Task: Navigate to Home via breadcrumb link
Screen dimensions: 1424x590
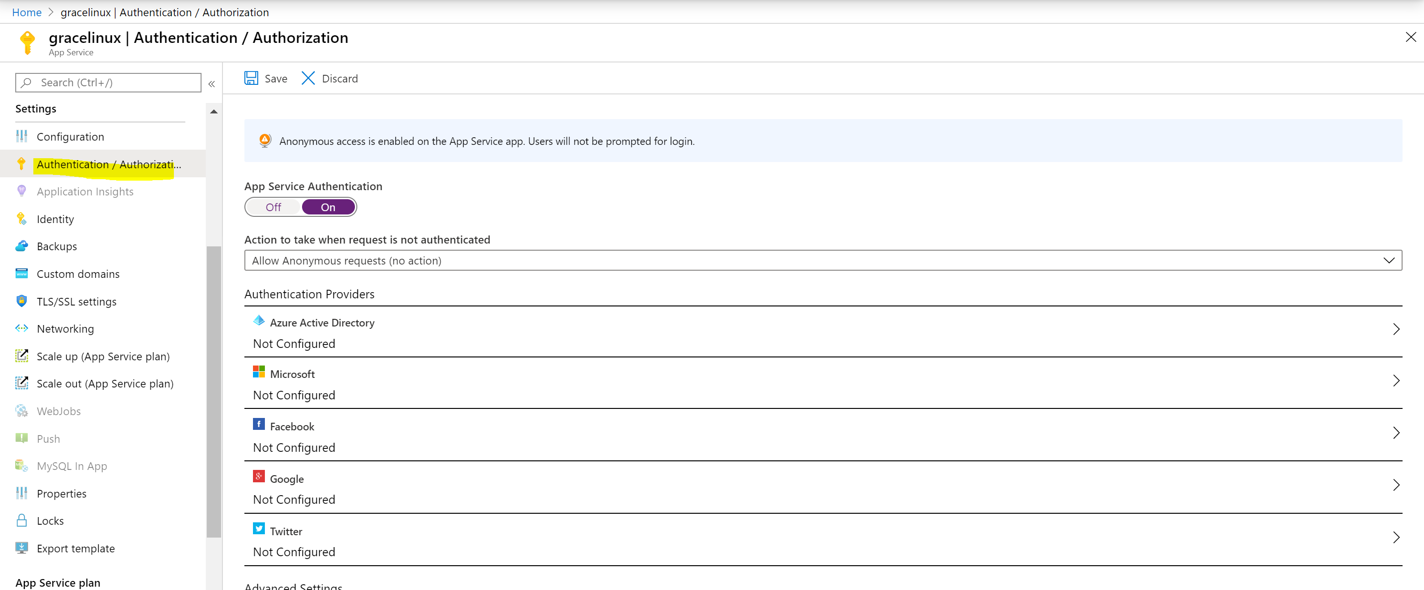Action: [x=26, y=11]
